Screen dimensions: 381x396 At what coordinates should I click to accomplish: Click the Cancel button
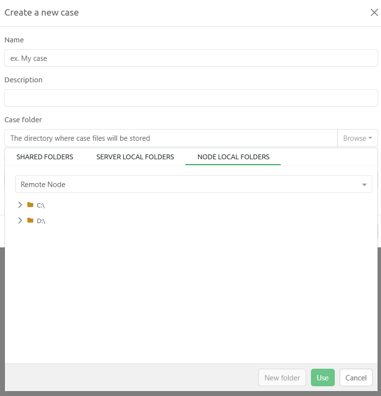356,377
